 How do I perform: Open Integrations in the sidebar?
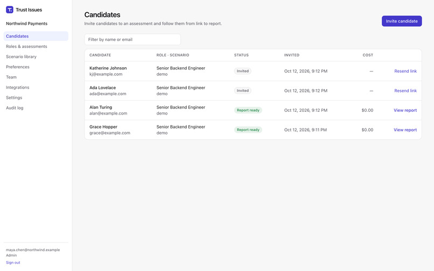[18, 88]
